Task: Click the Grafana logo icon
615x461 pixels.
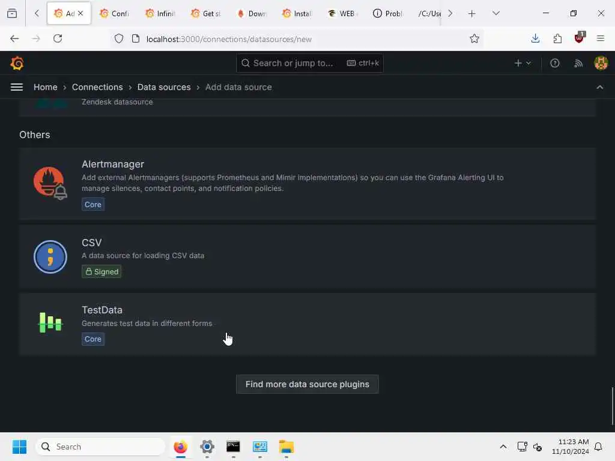Action: pyautogui.click(x=17, y=63)
